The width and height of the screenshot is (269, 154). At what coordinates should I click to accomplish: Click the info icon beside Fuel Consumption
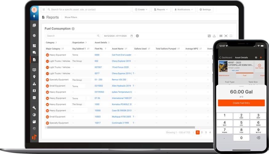pos(73,29)
